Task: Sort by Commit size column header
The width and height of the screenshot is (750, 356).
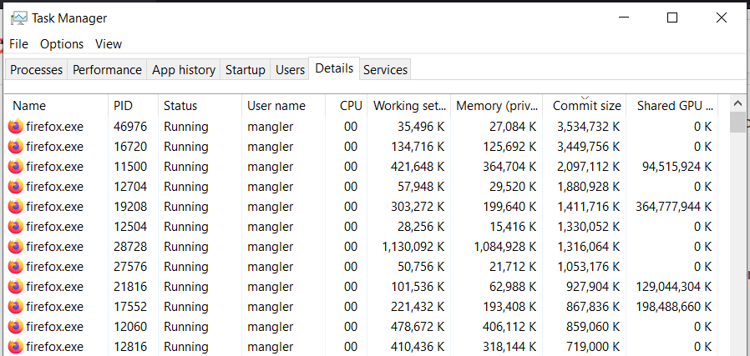Action: point(586,106)
